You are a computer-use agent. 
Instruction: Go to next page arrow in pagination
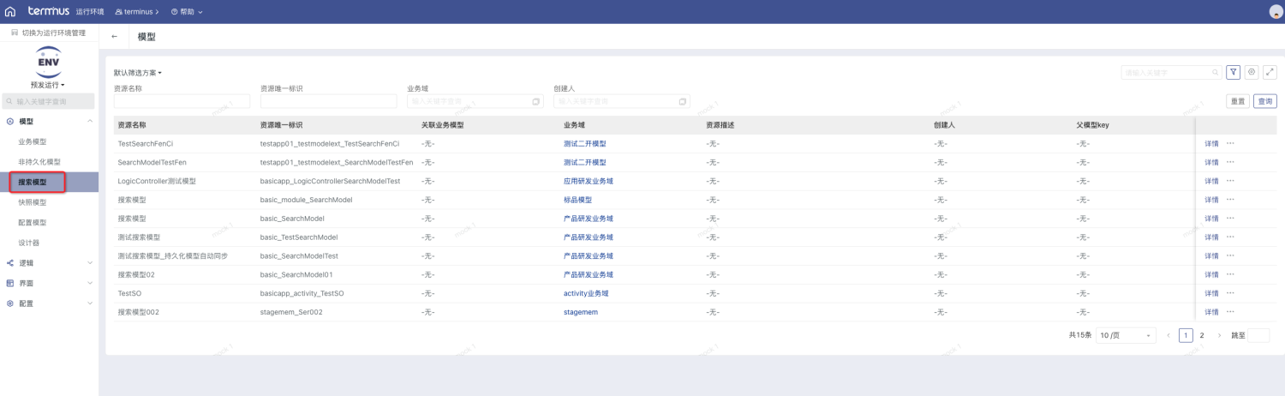[x=1219, y=336]
